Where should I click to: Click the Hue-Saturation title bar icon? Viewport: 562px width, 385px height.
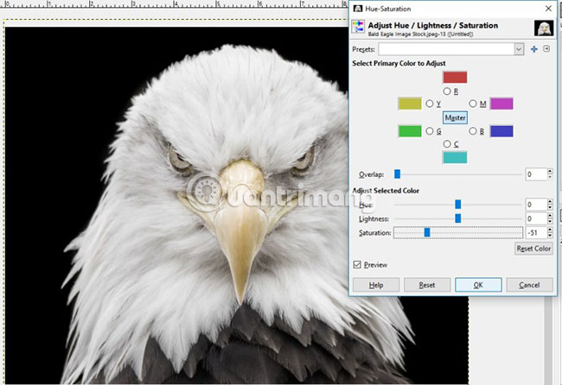[358, 9]
